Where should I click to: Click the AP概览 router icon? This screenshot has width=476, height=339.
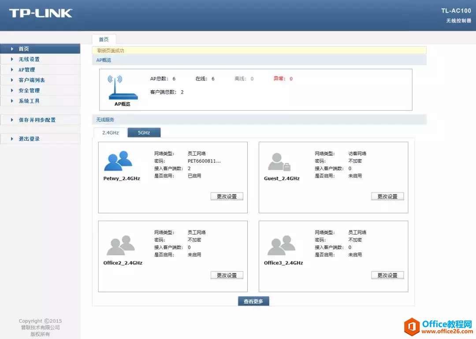[115, 86]
